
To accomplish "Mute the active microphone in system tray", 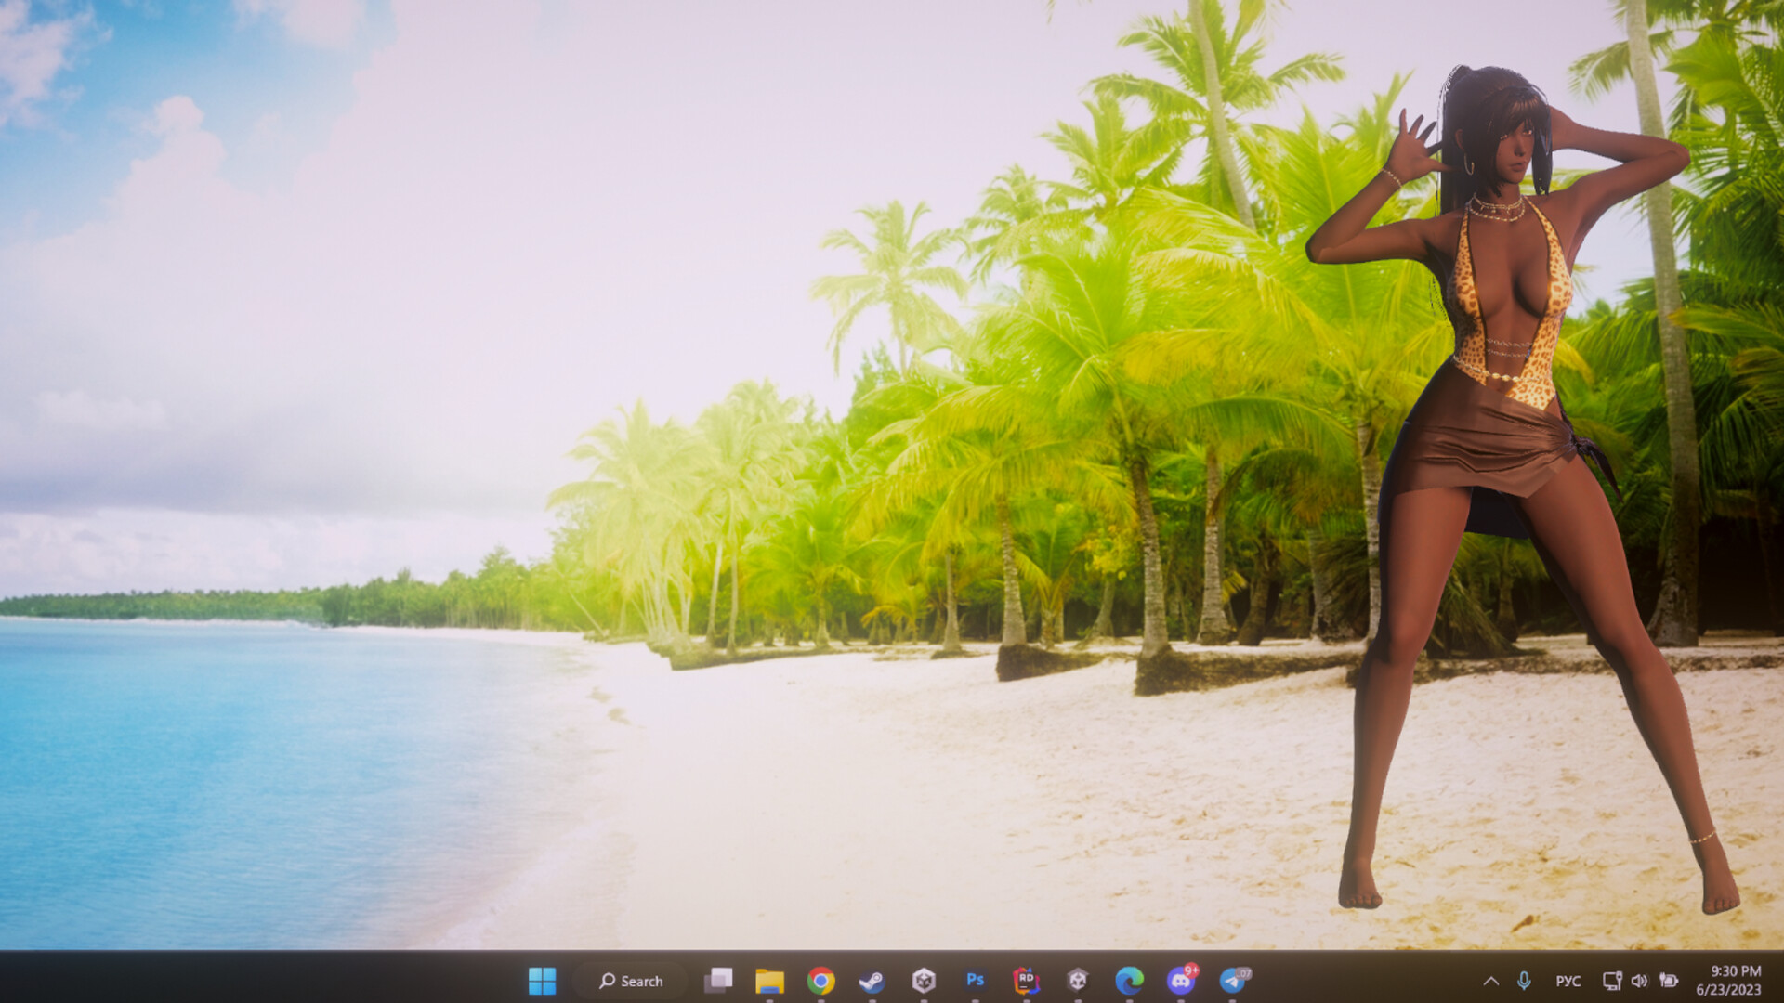I will coord(1524,980).
